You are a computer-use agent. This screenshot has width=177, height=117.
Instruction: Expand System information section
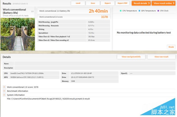pyautogui.click(x=4, y=95)
